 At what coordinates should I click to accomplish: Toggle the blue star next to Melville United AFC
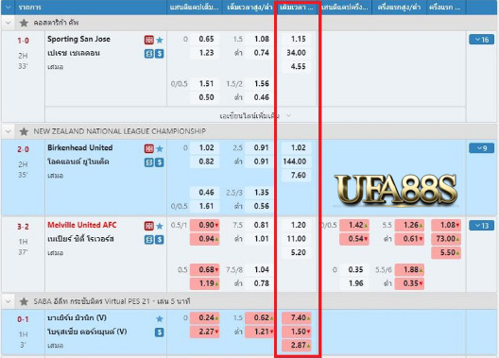pos(160,226)
